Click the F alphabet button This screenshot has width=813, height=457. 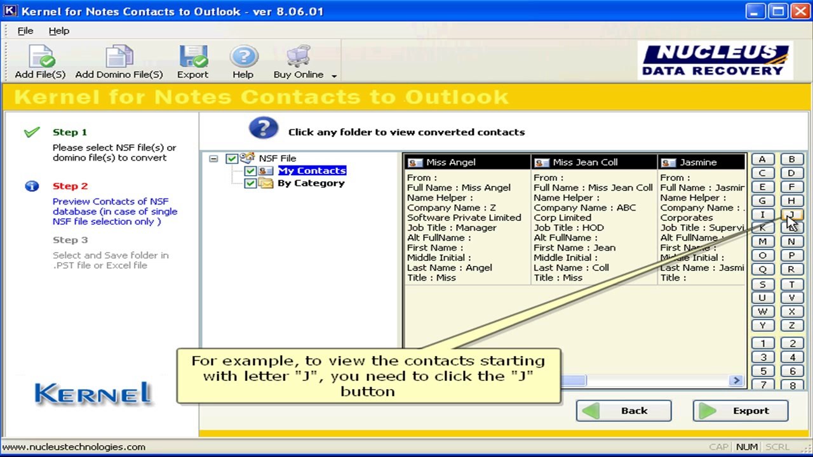point(791,187)
